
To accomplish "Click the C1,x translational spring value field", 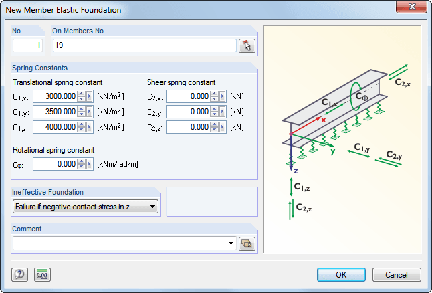I will [x=55, y=96].
